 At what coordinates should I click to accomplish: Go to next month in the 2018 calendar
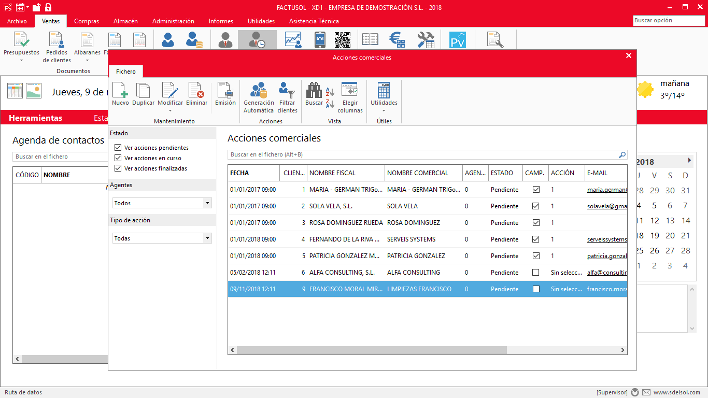click(x=689, y=161)
